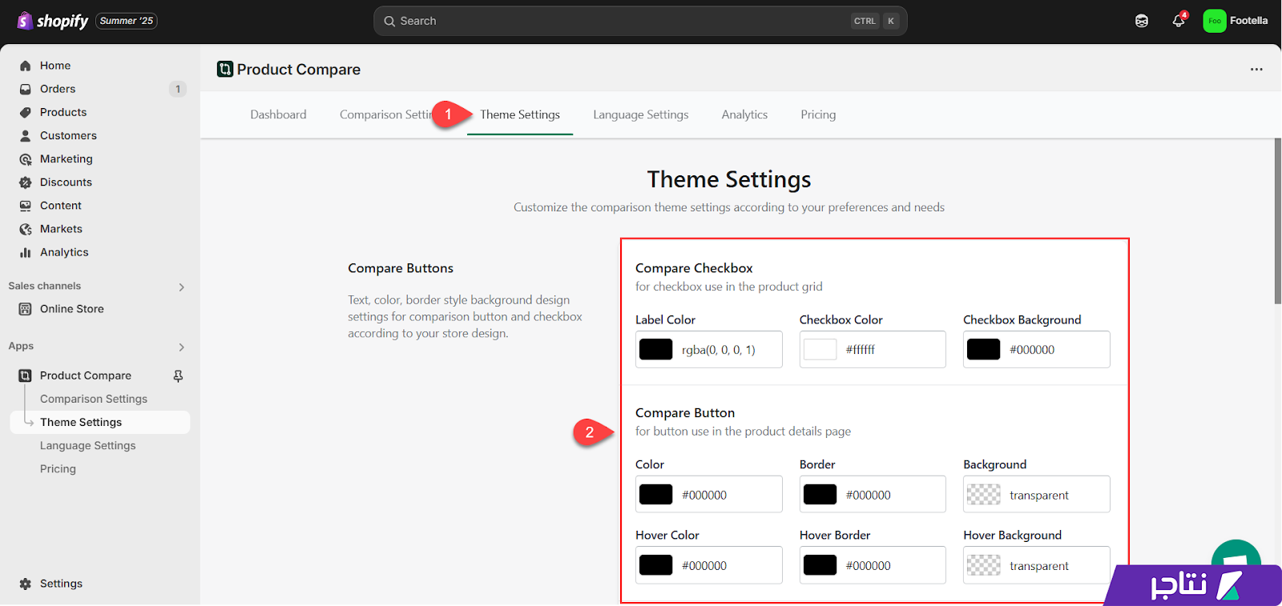Pick the Checkbox Color white swatch

pos(820,350)
